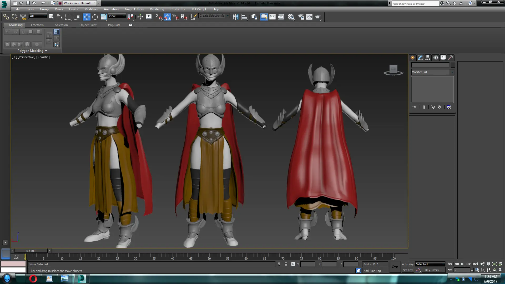Open Render Setup dialog
Screen dimensions: 505x284
coord(301,17)
